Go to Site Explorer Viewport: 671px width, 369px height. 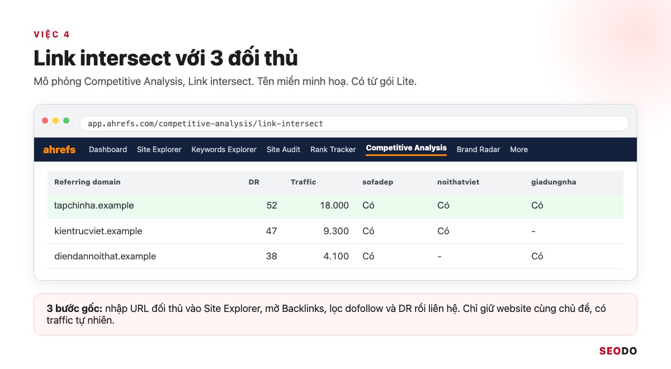point(159,149)
